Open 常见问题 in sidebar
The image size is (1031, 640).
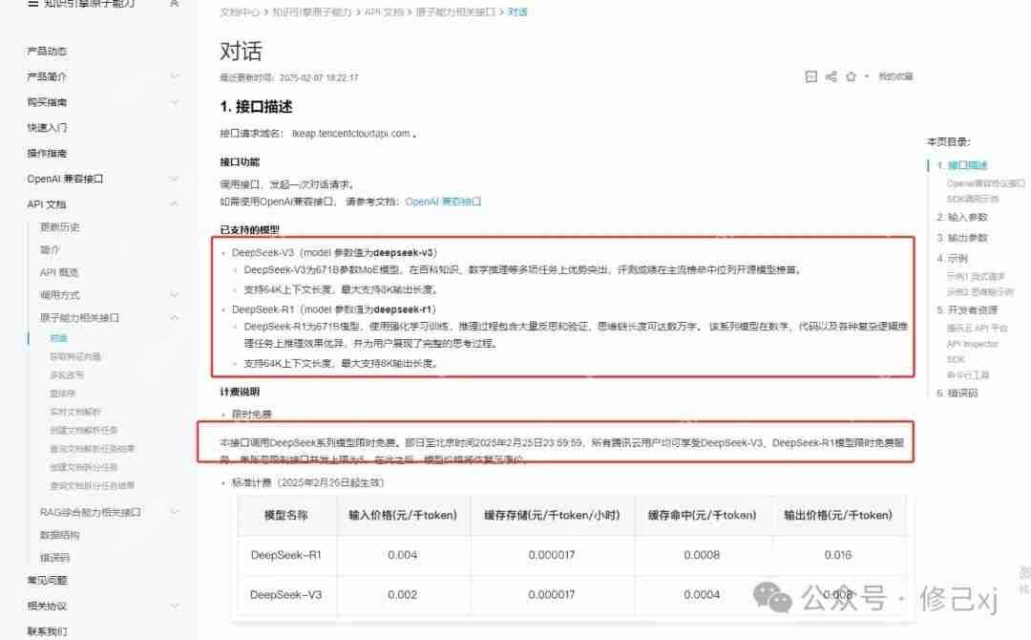pyautogui.click(x=47, y=580)
